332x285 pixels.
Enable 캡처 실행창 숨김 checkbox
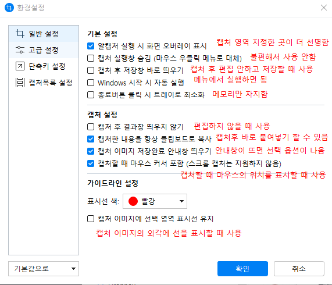(91, 58)
